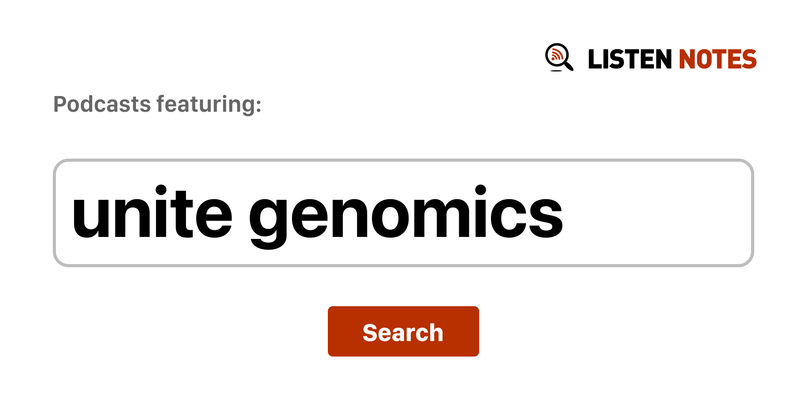Click the "Podcasts featuring:" label
Viewport: 807px width, 403px height.
coord(157,104)
